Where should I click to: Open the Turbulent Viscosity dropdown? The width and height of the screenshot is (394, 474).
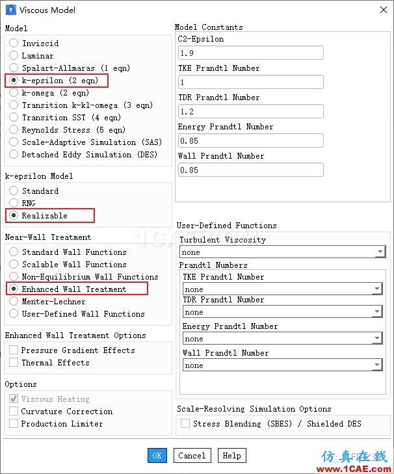tap(282, 252)
